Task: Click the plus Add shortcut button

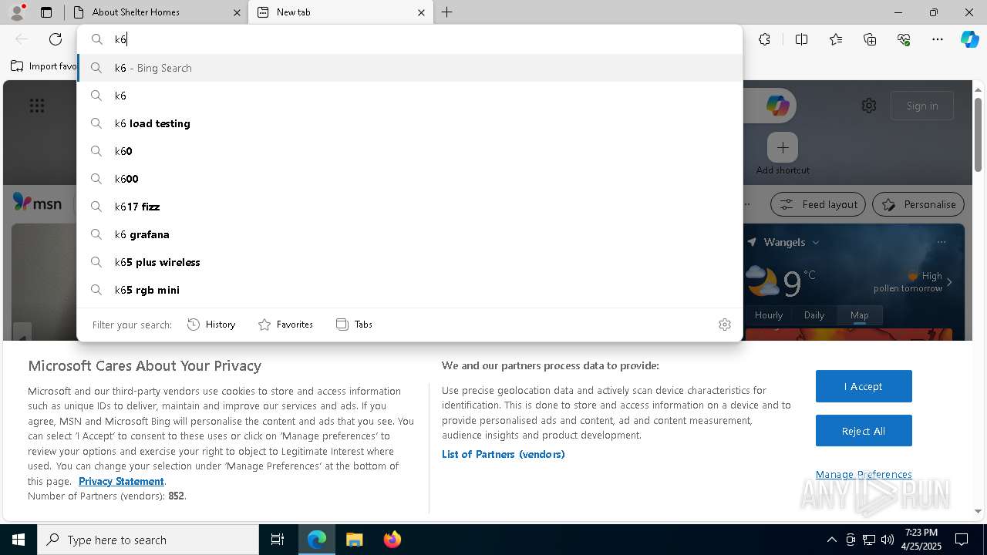Action: tap(783, 147)
